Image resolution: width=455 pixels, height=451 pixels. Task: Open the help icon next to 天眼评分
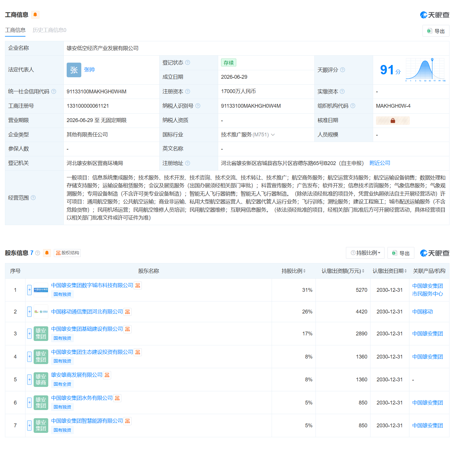pos(342,70)
